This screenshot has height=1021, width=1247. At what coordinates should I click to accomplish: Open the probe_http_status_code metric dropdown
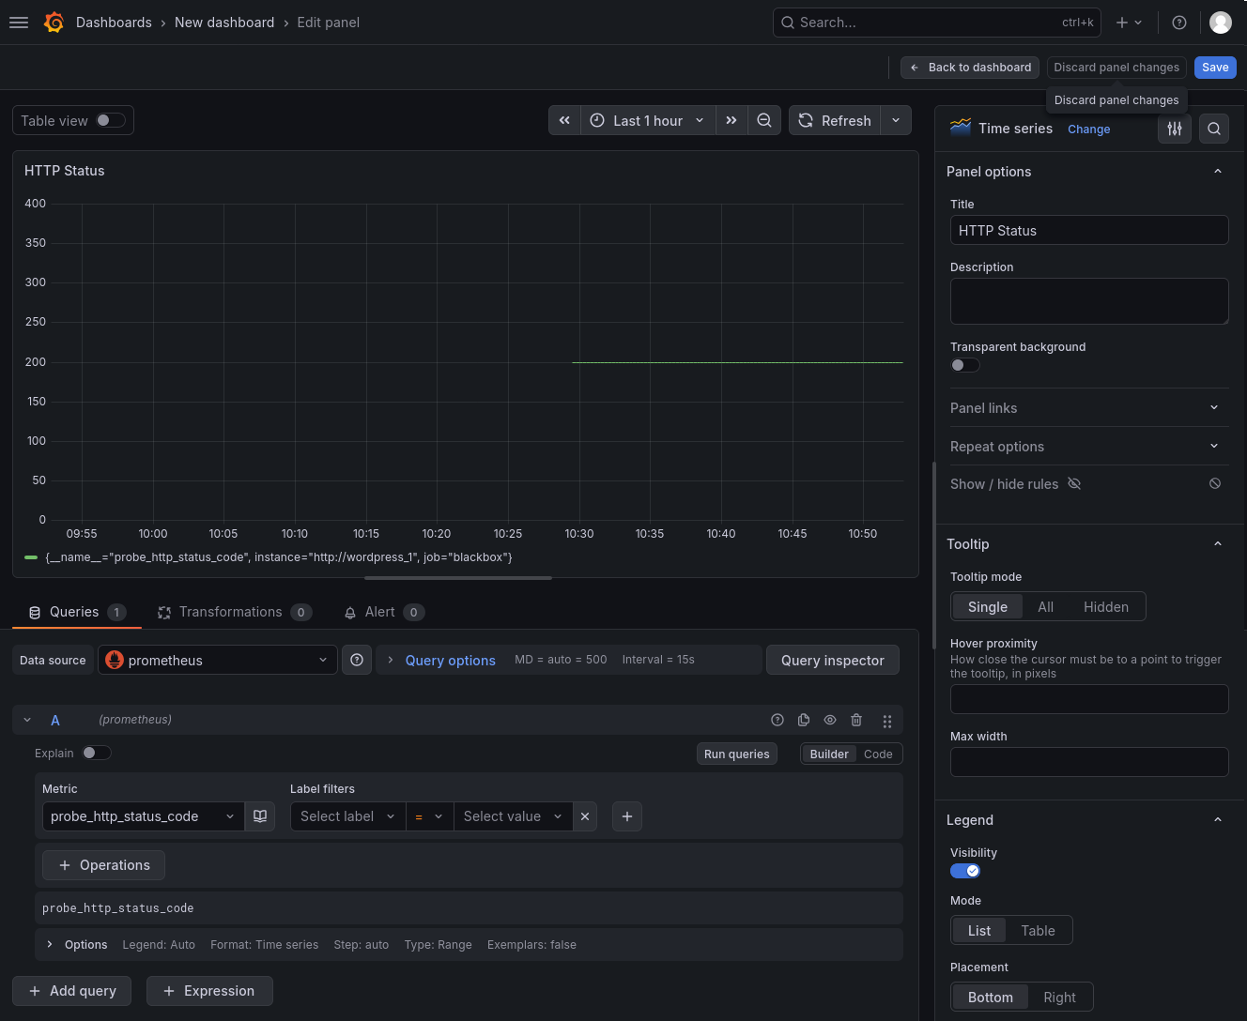[144, 816]
